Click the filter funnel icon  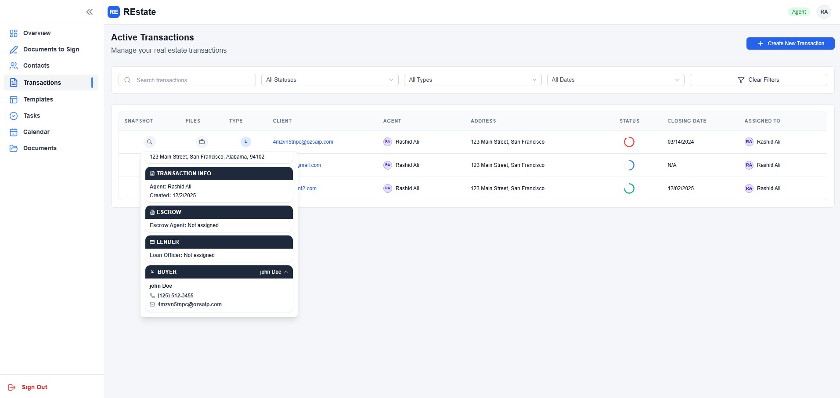point(741,80)
